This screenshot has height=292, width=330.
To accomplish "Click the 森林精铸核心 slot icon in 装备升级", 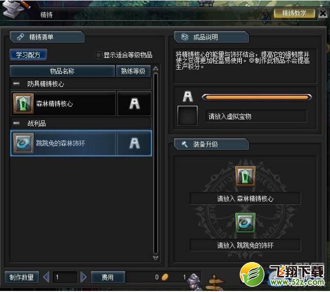I will tap(245, 176).
